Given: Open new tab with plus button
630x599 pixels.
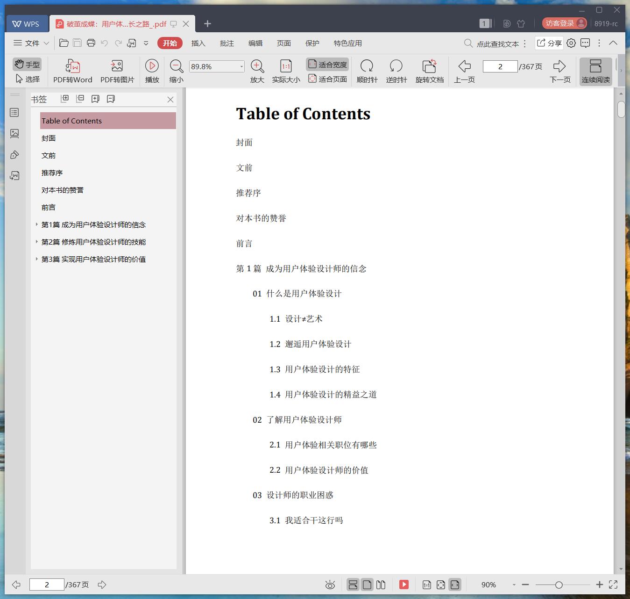Looking at the screenshot, I should 207,24.
